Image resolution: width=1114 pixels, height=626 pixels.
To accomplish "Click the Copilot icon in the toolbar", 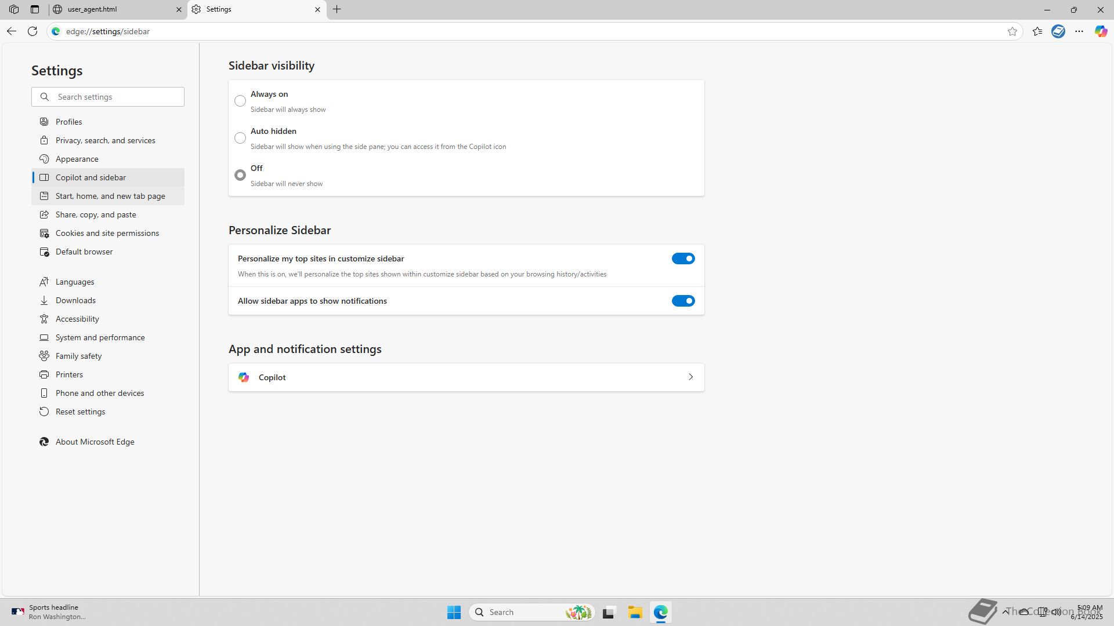I will coord(1101,31).
